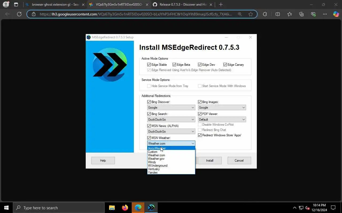This screenshot has height=213, width=342.
Task: Open the network status tray icon
Action: (x=301, y=208)
